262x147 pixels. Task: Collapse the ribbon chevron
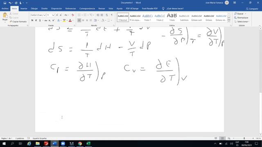[260, 25]
